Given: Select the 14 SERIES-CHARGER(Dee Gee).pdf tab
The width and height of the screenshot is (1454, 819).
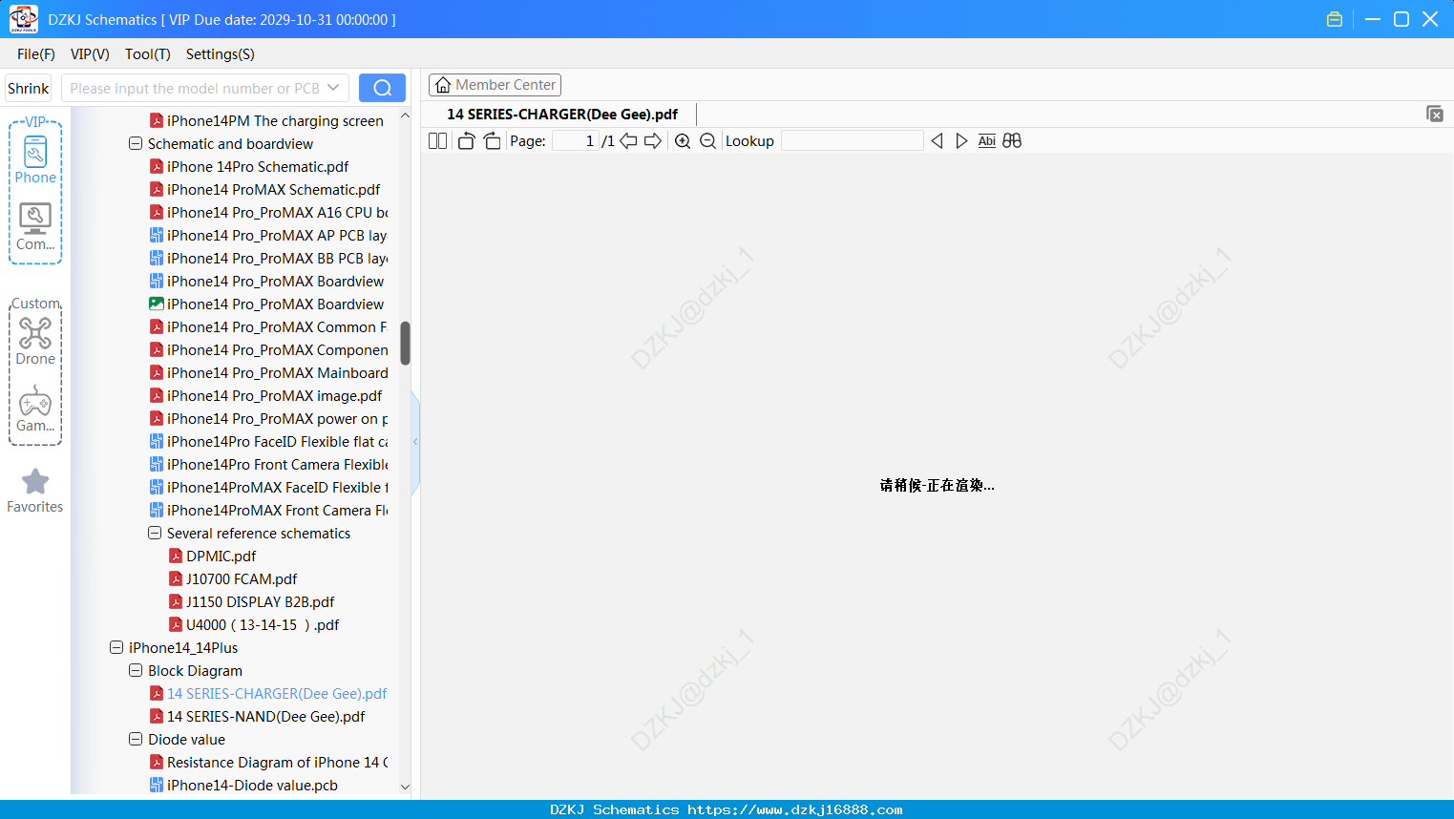Looking at the screenshot, I should (562, 115).
